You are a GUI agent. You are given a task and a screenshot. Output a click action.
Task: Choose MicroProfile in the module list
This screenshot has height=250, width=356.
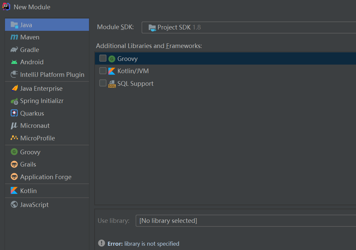[47, 138]
